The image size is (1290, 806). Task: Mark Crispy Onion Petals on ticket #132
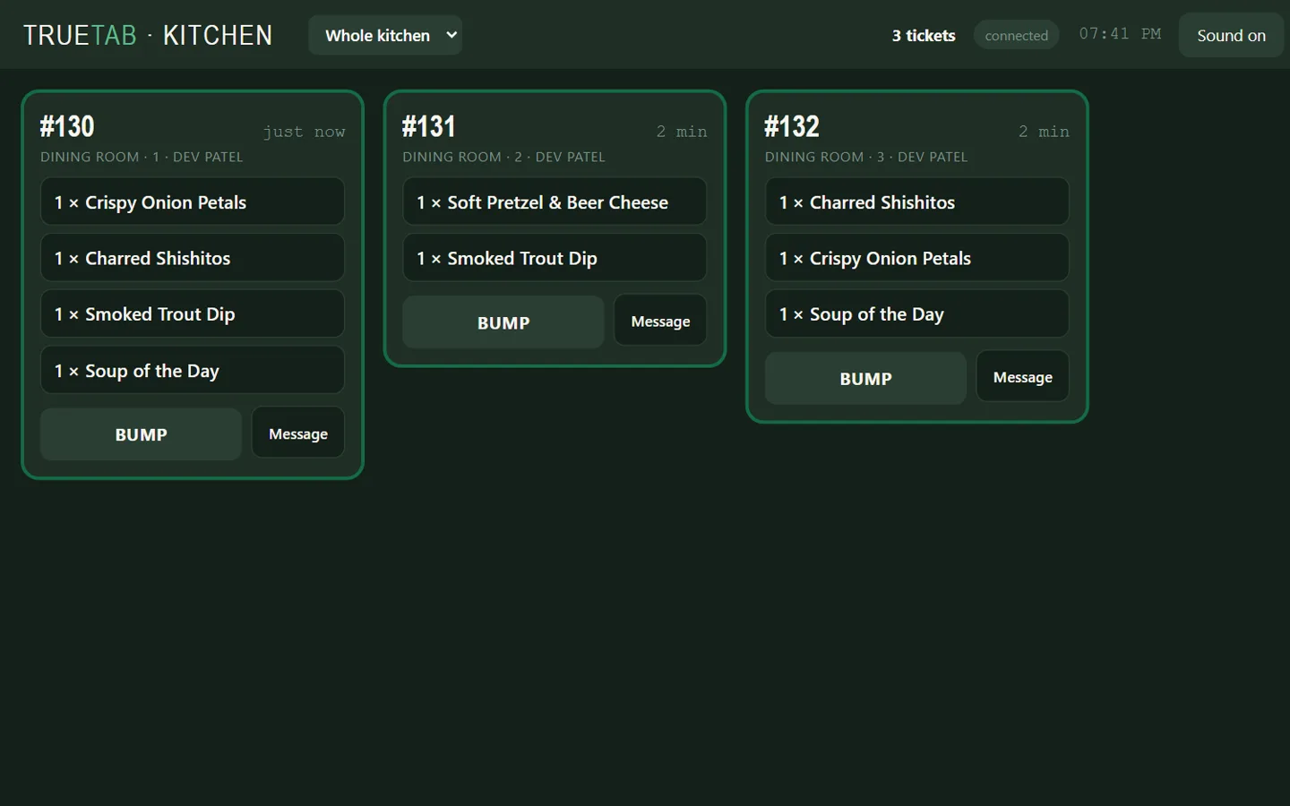pyautogui.click(x=917, y=258)
